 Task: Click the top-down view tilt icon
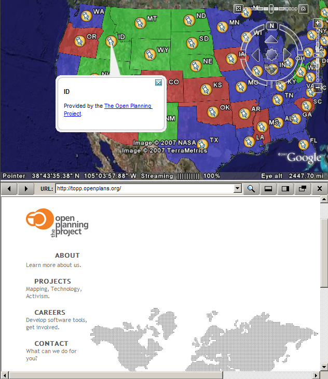click(x=238, y=8)
